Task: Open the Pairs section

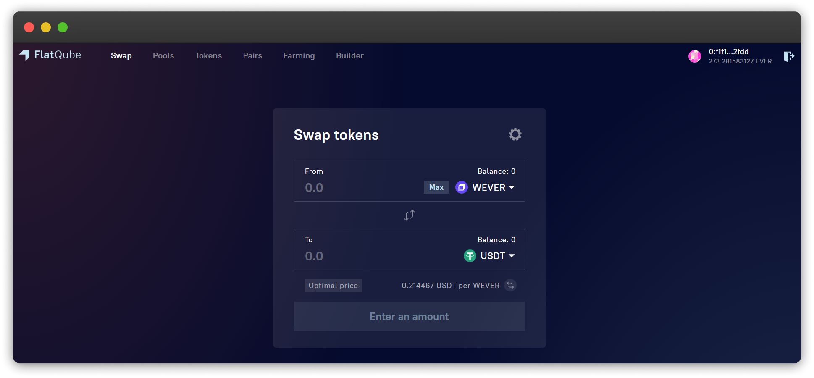Action: (252, 55)
